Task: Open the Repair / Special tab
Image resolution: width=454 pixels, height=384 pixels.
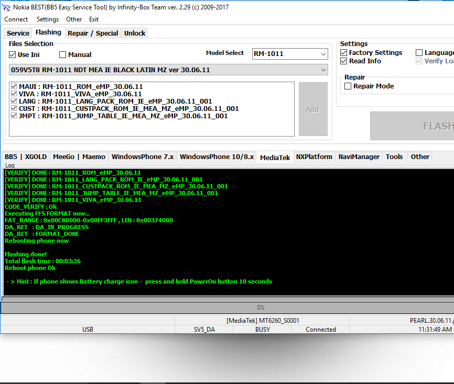Action: click(93, 33)
